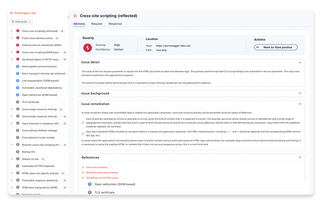Click the blue icon for Vulnerable JavaScript dependency
The image size is (322, 208).
18,88
